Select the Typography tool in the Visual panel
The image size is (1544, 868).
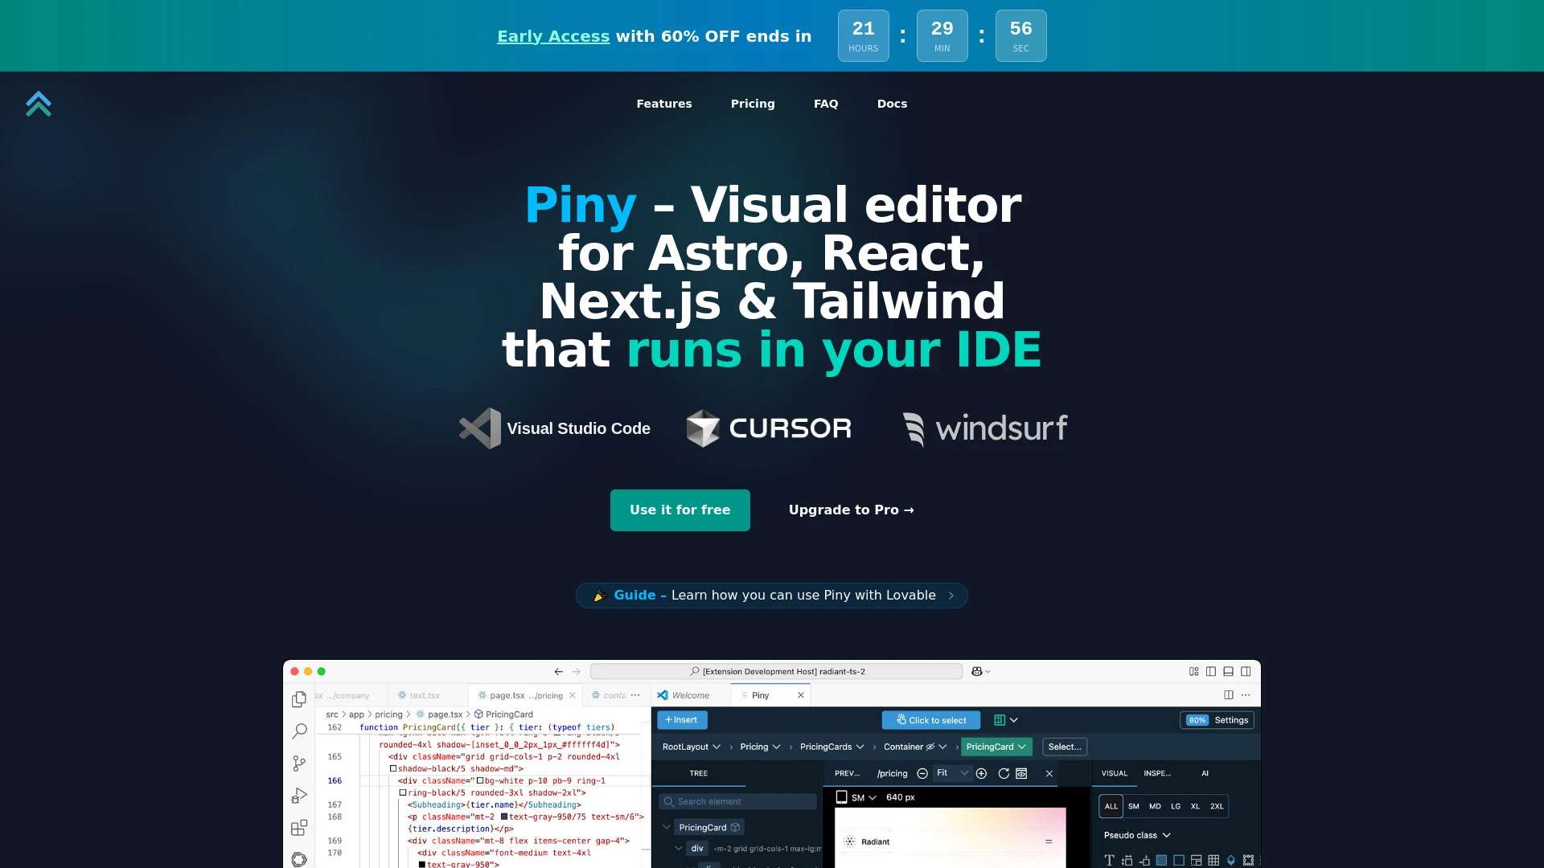tap(1110, 860)
